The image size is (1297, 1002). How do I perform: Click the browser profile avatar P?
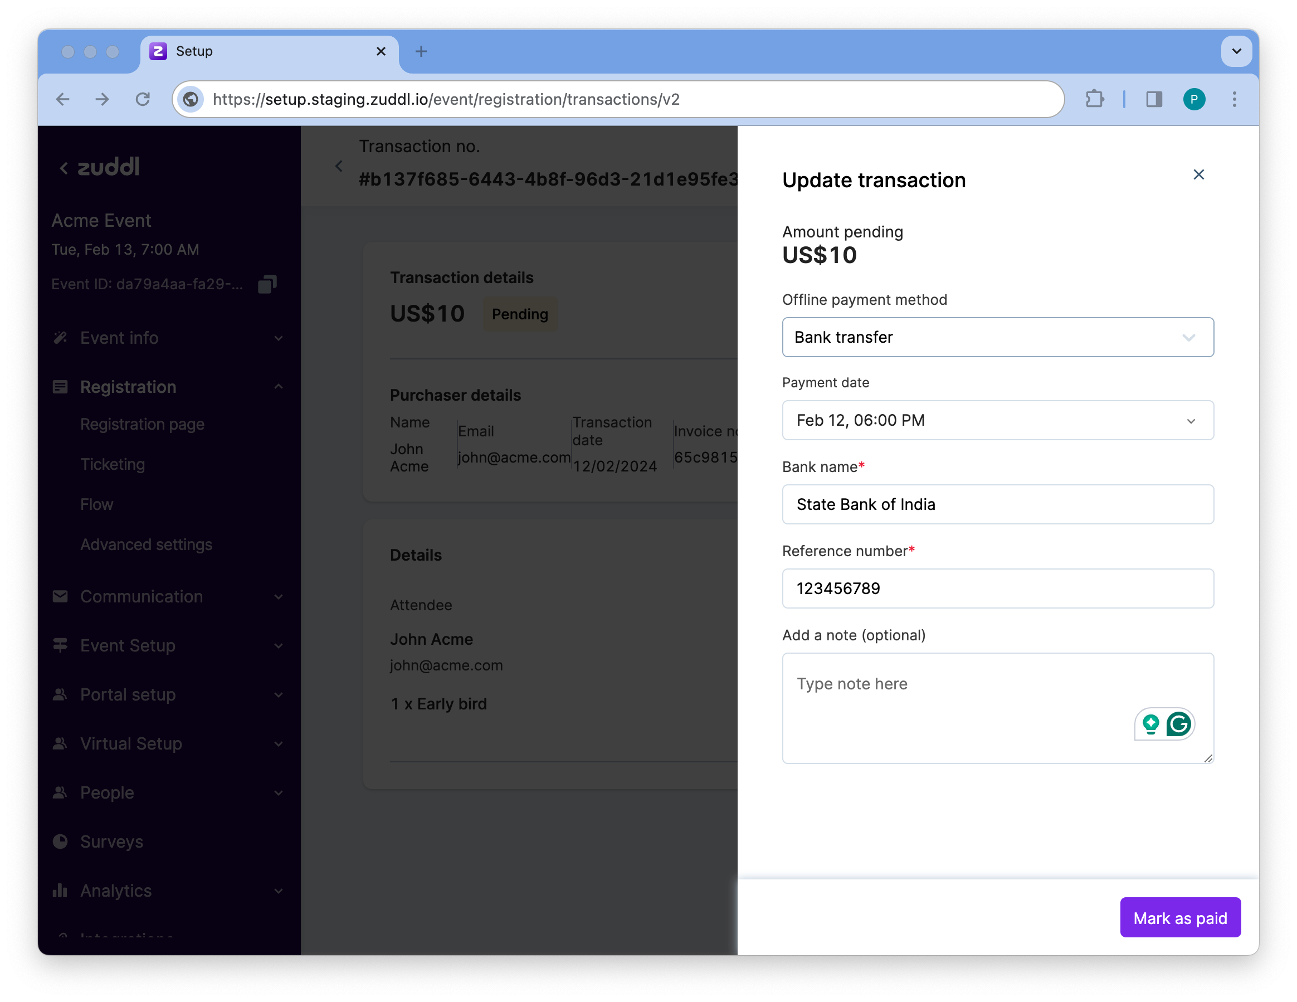[1194, 99]
